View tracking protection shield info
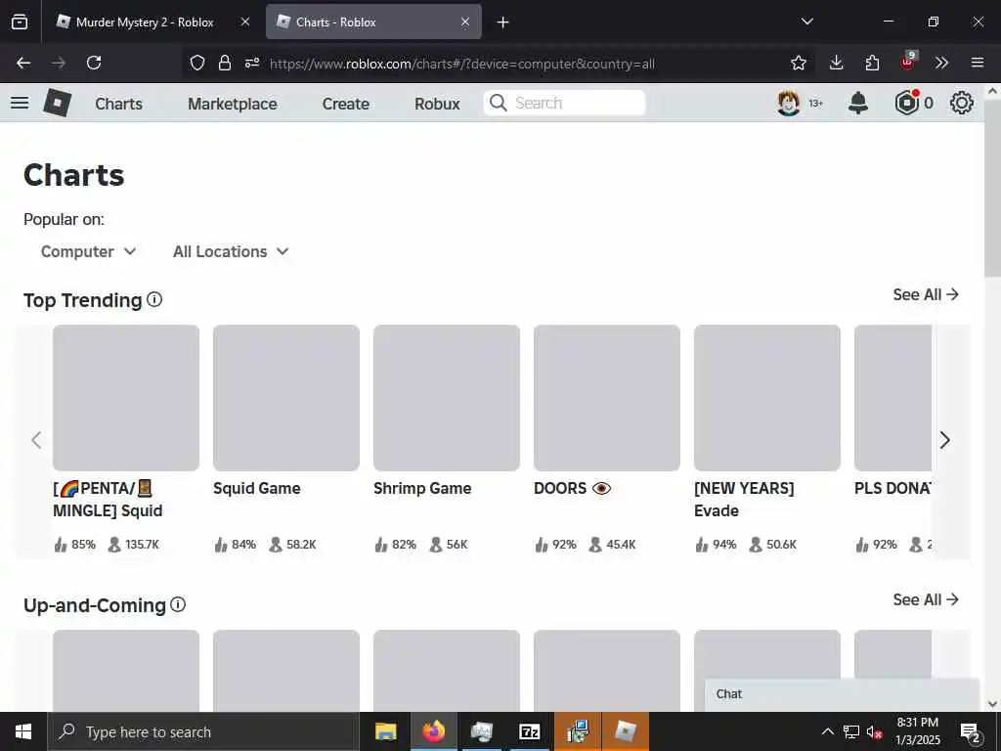This screenshot has height=751, width=1001. (x=197, y=63)
